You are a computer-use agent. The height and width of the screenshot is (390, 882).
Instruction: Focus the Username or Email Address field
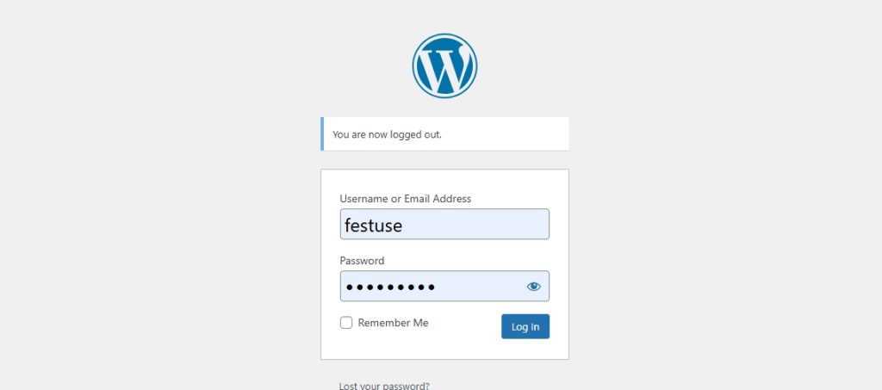444,224
